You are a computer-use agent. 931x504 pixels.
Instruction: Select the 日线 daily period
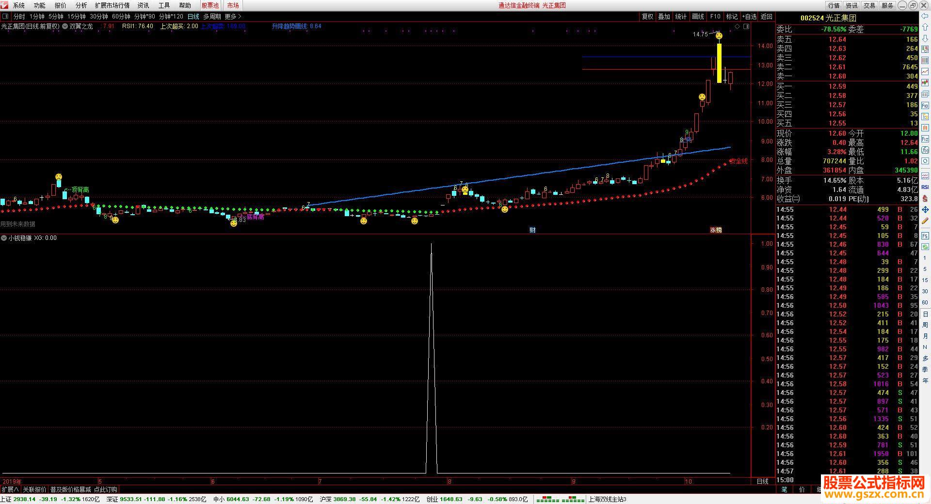point(193,16)
